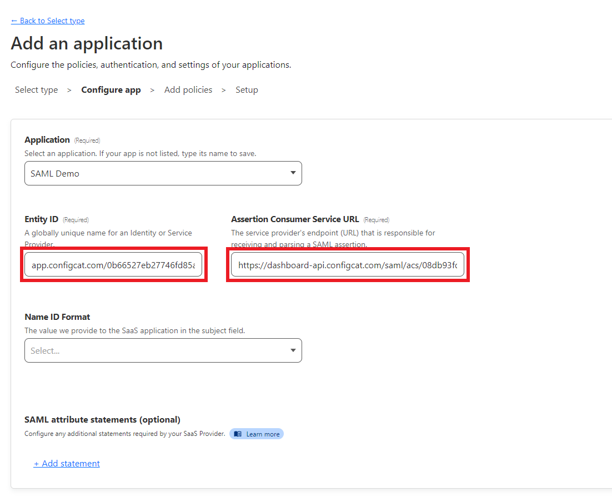Click the Entity ID value to edit it
This screenshot has width=612, height=497.
[113, 264]
